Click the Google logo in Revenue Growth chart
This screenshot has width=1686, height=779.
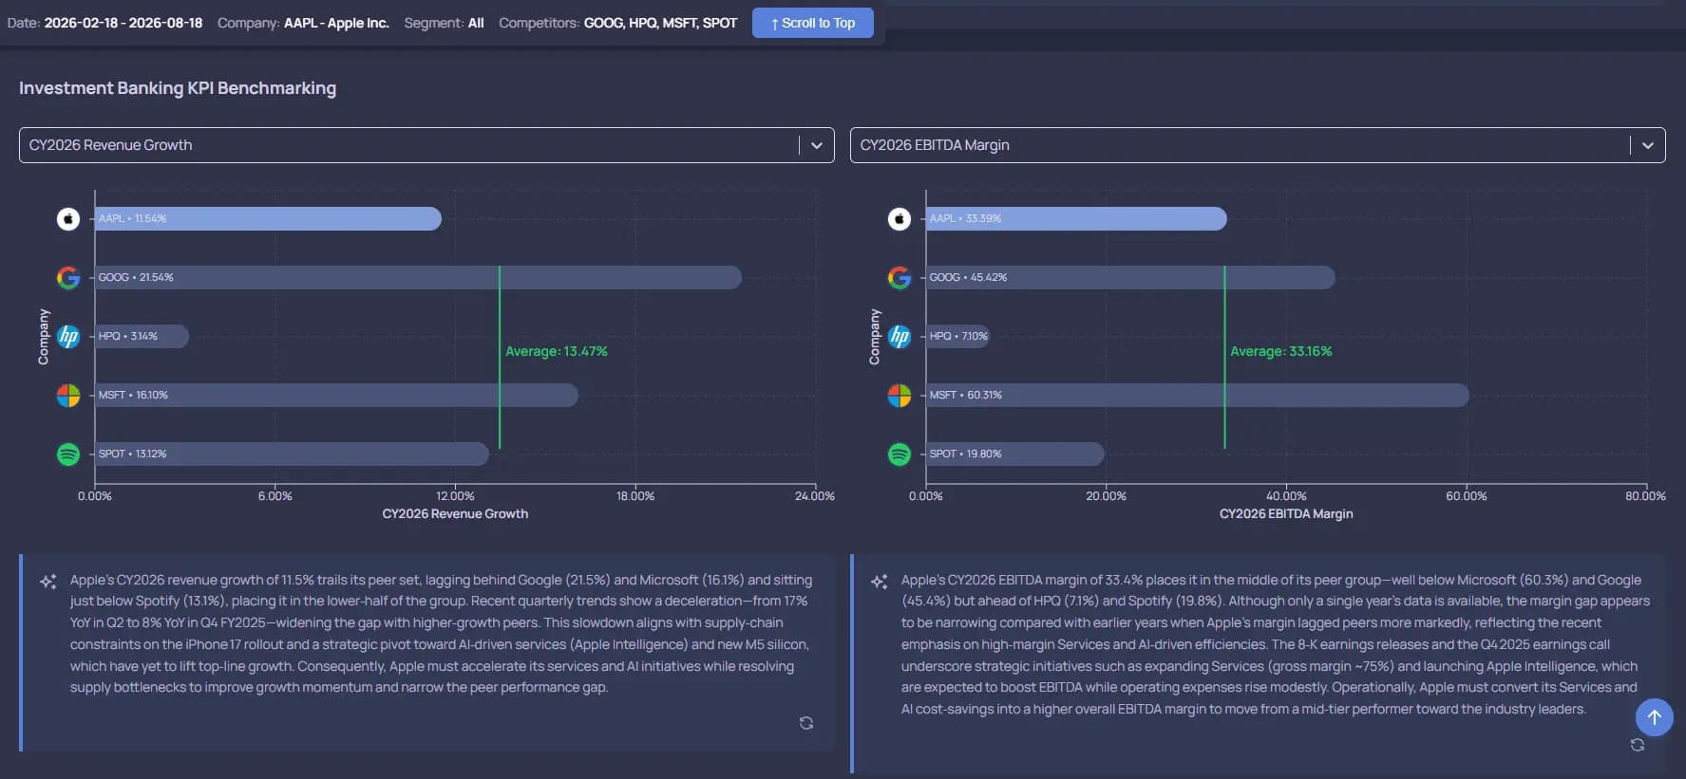[x=68, y=278]
